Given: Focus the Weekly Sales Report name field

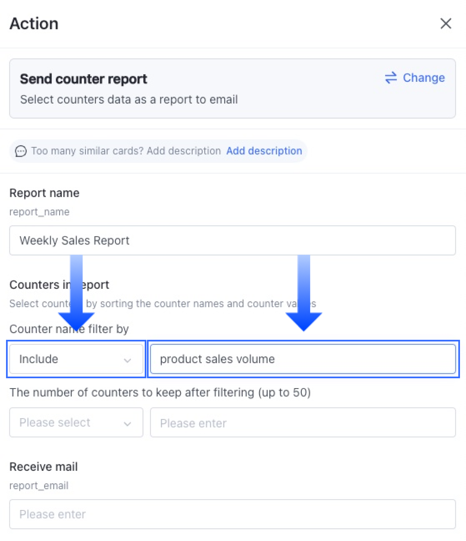Looking at the screenshot, I should pos(232,240).
